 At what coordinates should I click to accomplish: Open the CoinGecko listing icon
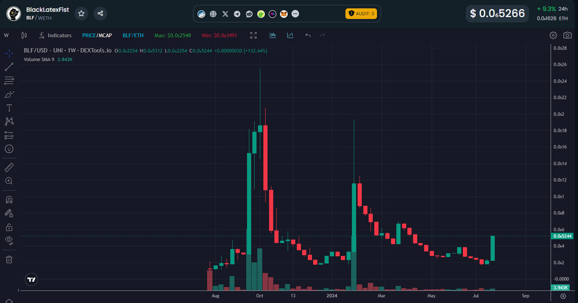(261, 14)
